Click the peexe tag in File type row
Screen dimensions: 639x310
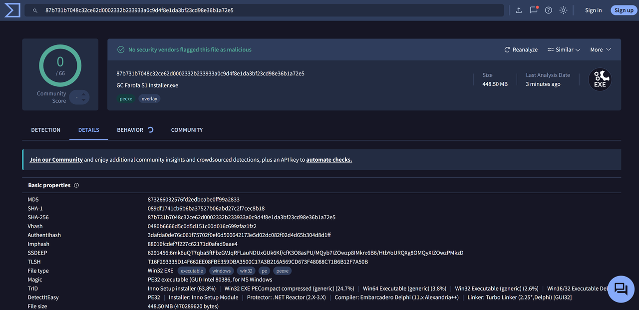pos(282,271)
